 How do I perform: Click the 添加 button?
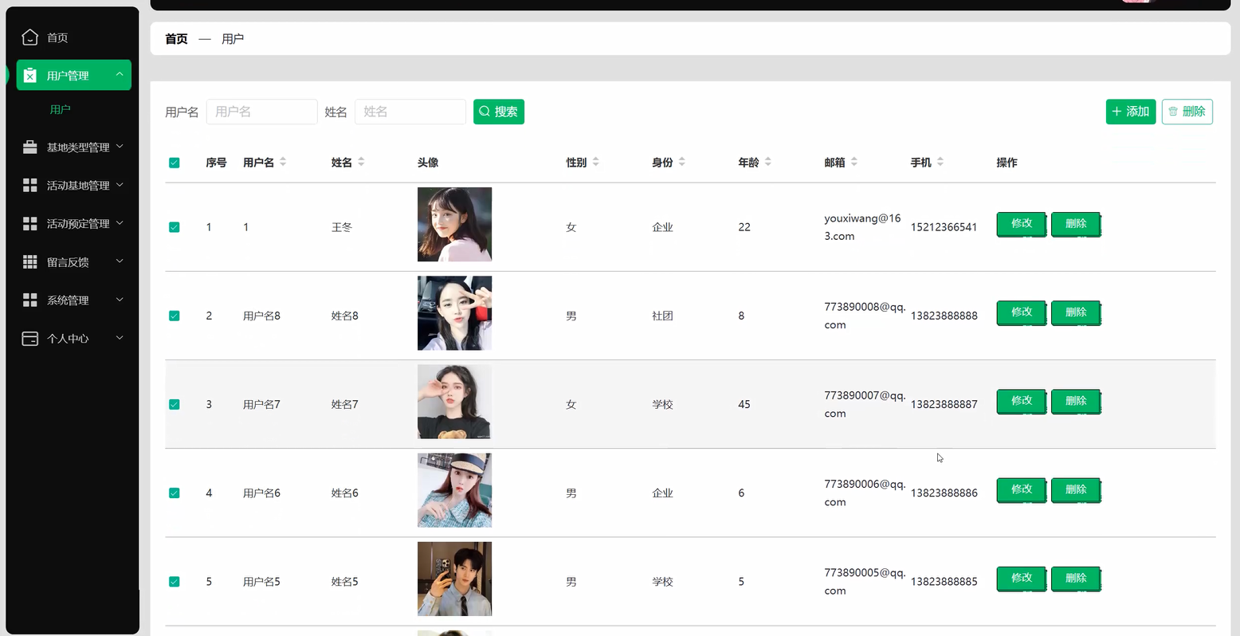tap(1131, 112)
